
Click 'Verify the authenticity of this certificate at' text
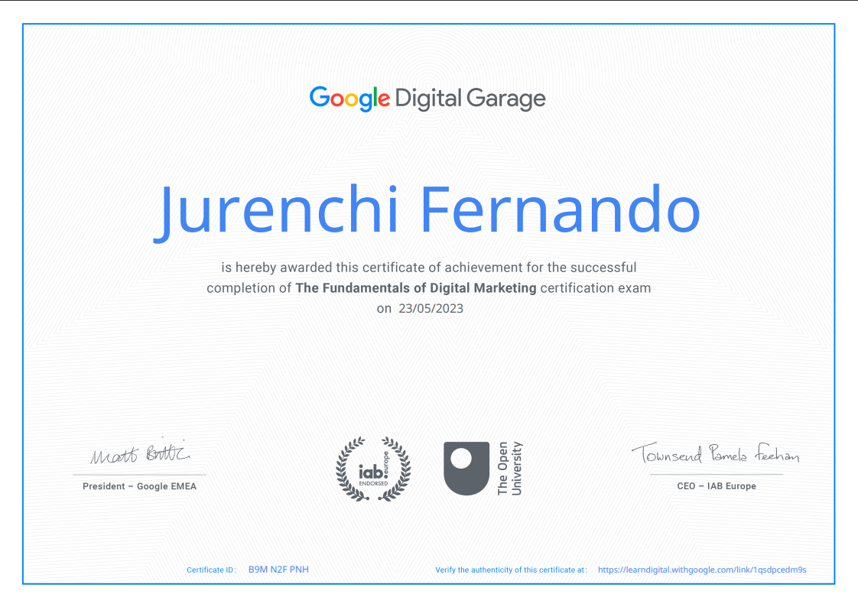click(511, 570)
